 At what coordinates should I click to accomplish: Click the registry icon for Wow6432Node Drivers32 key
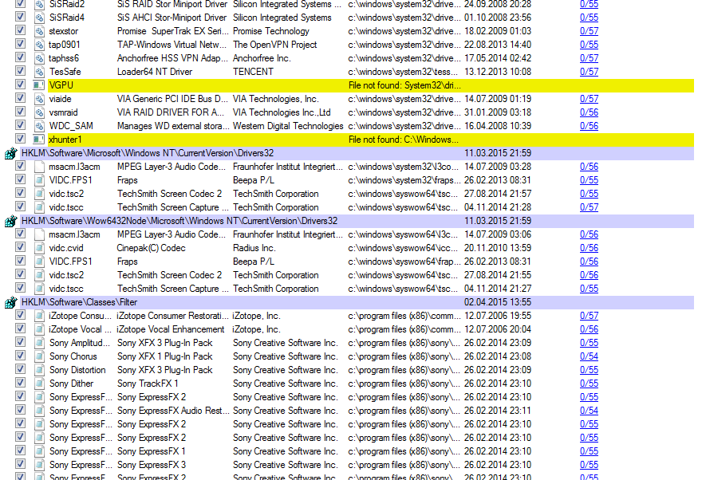click(x=11, y=221)
